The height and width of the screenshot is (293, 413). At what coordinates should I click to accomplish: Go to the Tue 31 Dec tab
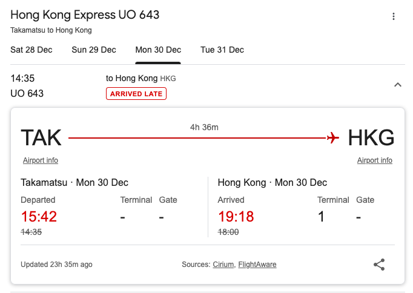(222, 50)
